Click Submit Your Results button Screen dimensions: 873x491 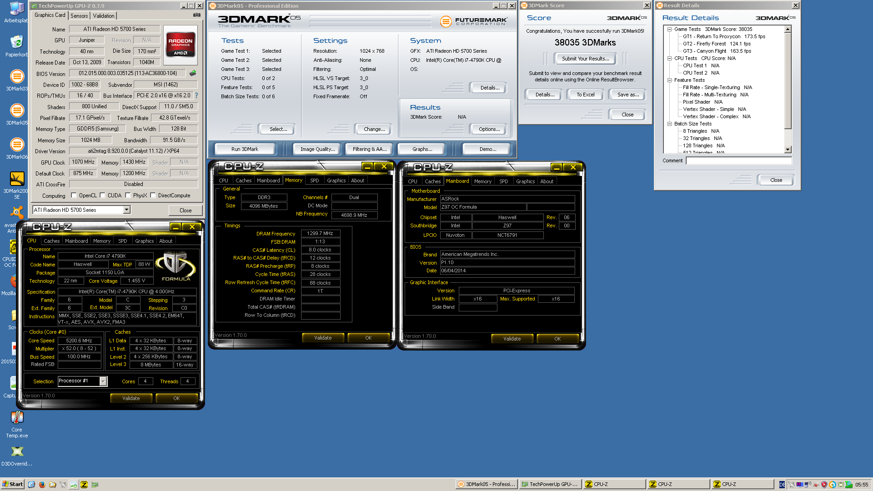pyautogui.click(x=585, y=59)
